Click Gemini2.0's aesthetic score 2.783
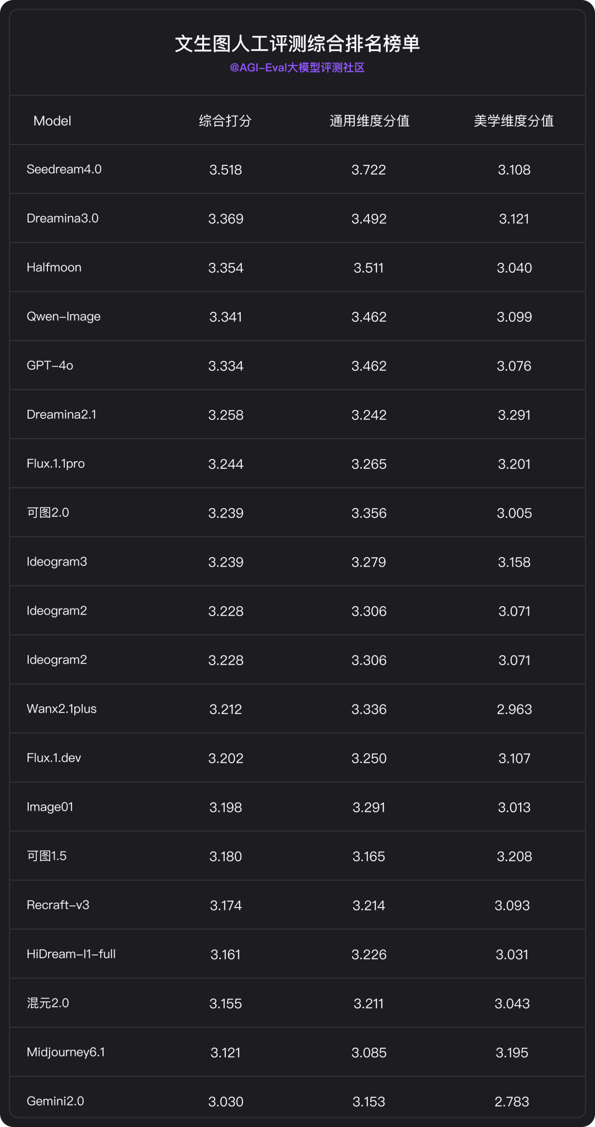Viewport: 595px width, 1127px height. click(x=512, y=1102)
